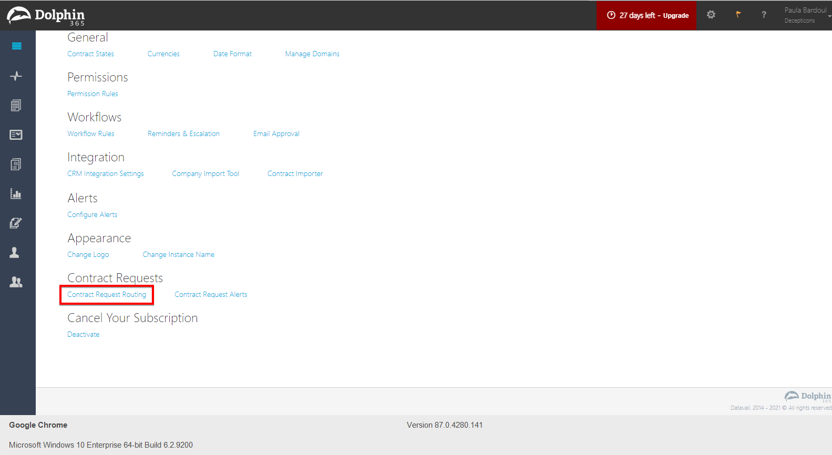Open the clipboard templates icon in sidebar

pos(16,164)
